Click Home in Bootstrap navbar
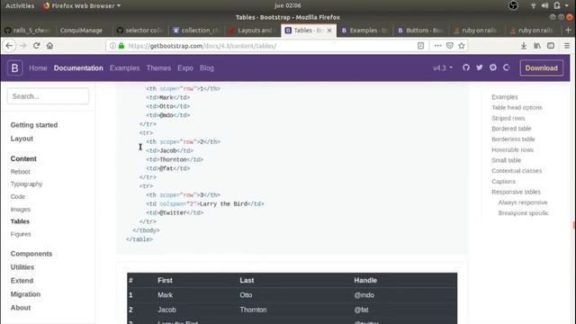Viewport: 576px width, 324px height. pos(38,68)
